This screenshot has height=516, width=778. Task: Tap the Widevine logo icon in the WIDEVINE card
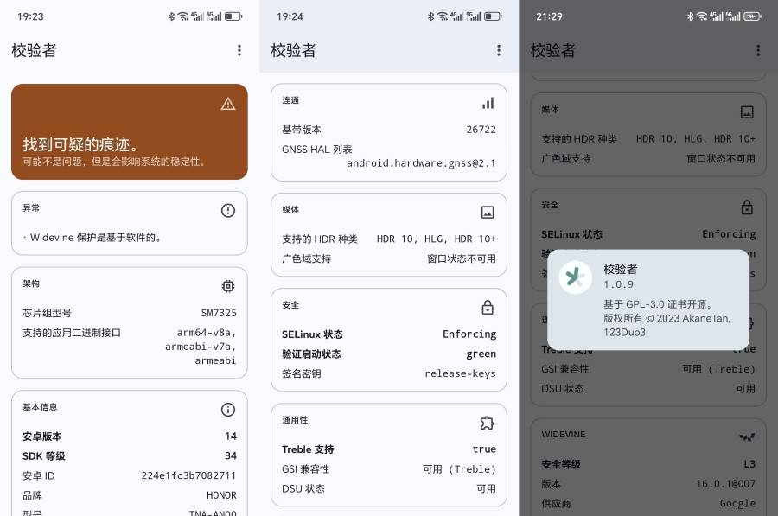point(747,437)
